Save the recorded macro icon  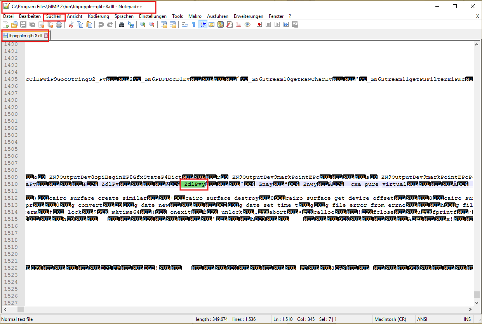(x=295, y=24)
